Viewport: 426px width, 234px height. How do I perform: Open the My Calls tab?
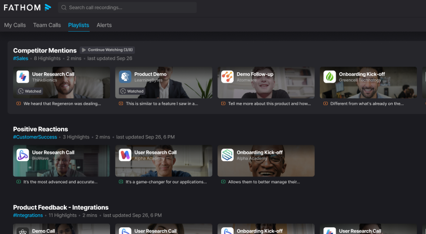[x=15, y=25]
